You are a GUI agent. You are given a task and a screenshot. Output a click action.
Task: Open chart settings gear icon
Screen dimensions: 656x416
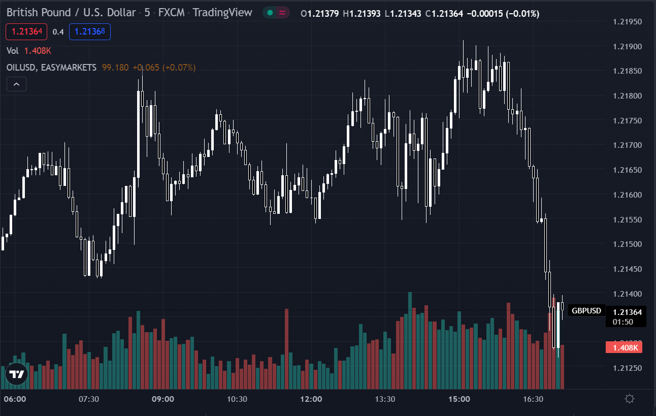630,399
